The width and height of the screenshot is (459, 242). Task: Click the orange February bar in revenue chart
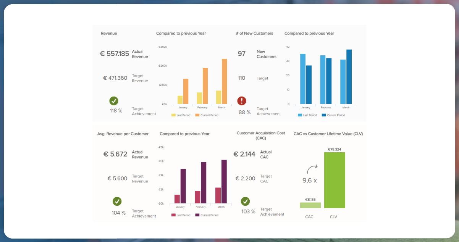coord(205,86)
